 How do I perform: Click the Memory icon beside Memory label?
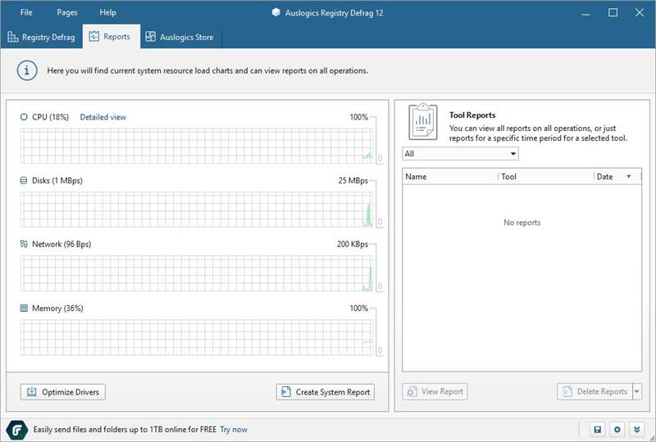pyautogui.click(x=24, y=308)
